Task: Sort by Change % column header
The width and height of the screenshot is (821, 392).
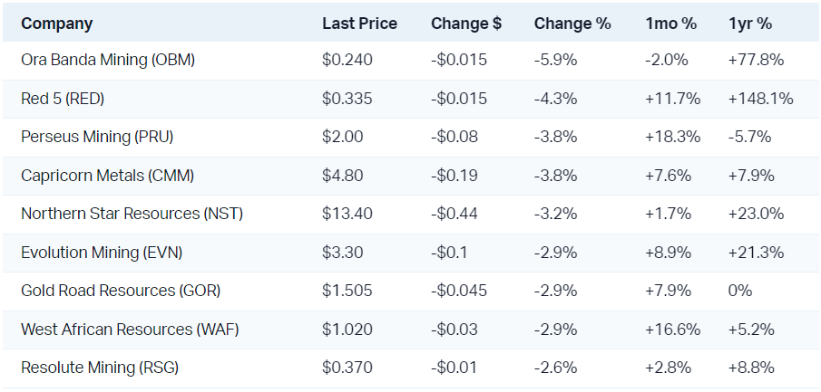Action: [x=572, y=24]
